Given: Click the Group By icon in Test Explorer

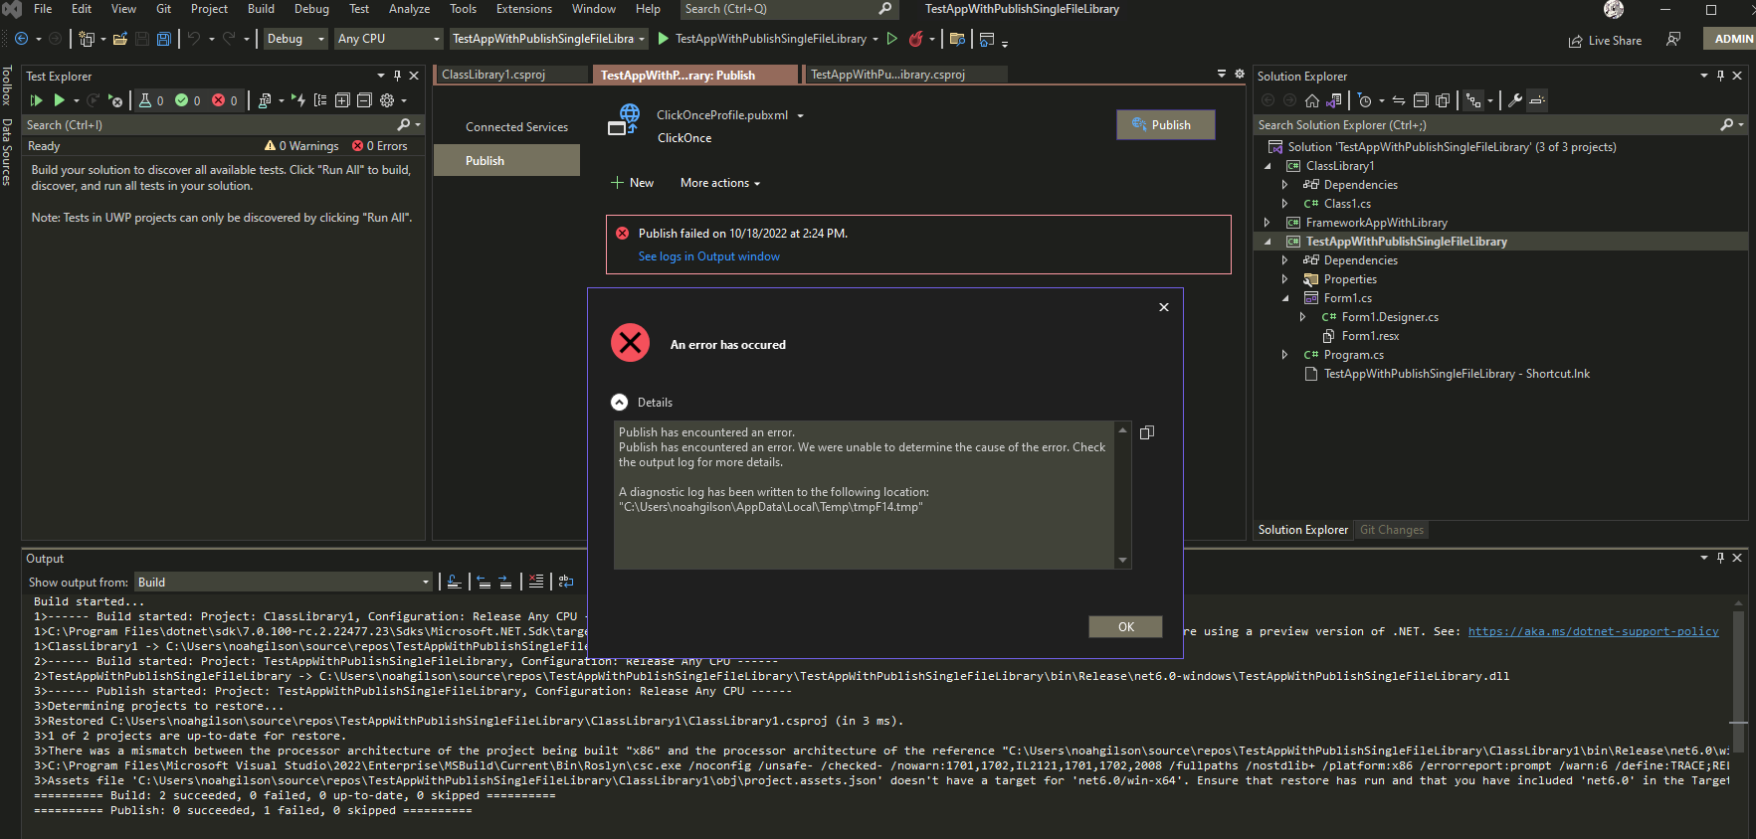Looking at the screenshot, I should (320, 100).
